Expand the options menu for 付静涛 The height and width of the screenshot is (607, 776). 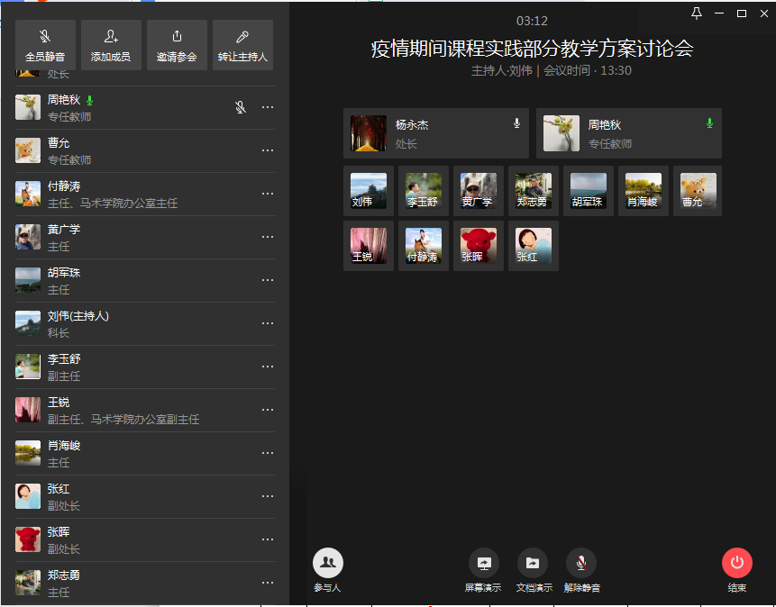click(x=268, y=194)
